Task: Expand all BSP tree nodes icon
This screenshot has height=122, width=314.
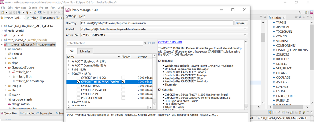Action: [x=154, y=43]
